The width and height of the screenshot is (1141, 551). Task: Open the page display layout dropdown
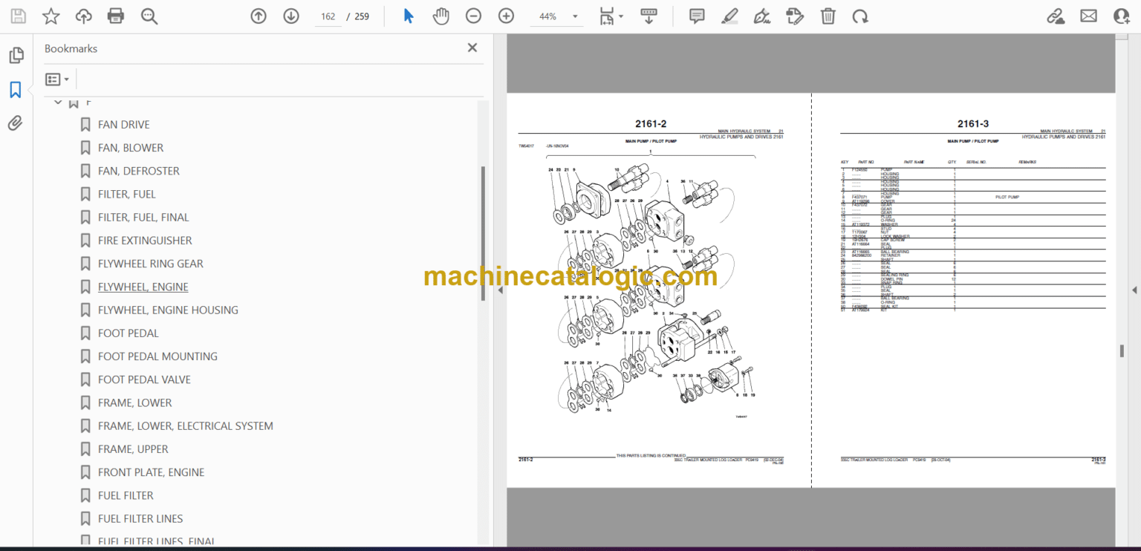611,15
